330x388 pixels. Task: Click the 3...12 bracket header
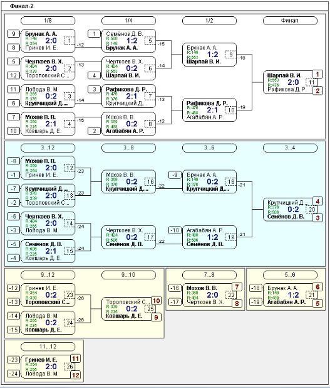48,148
